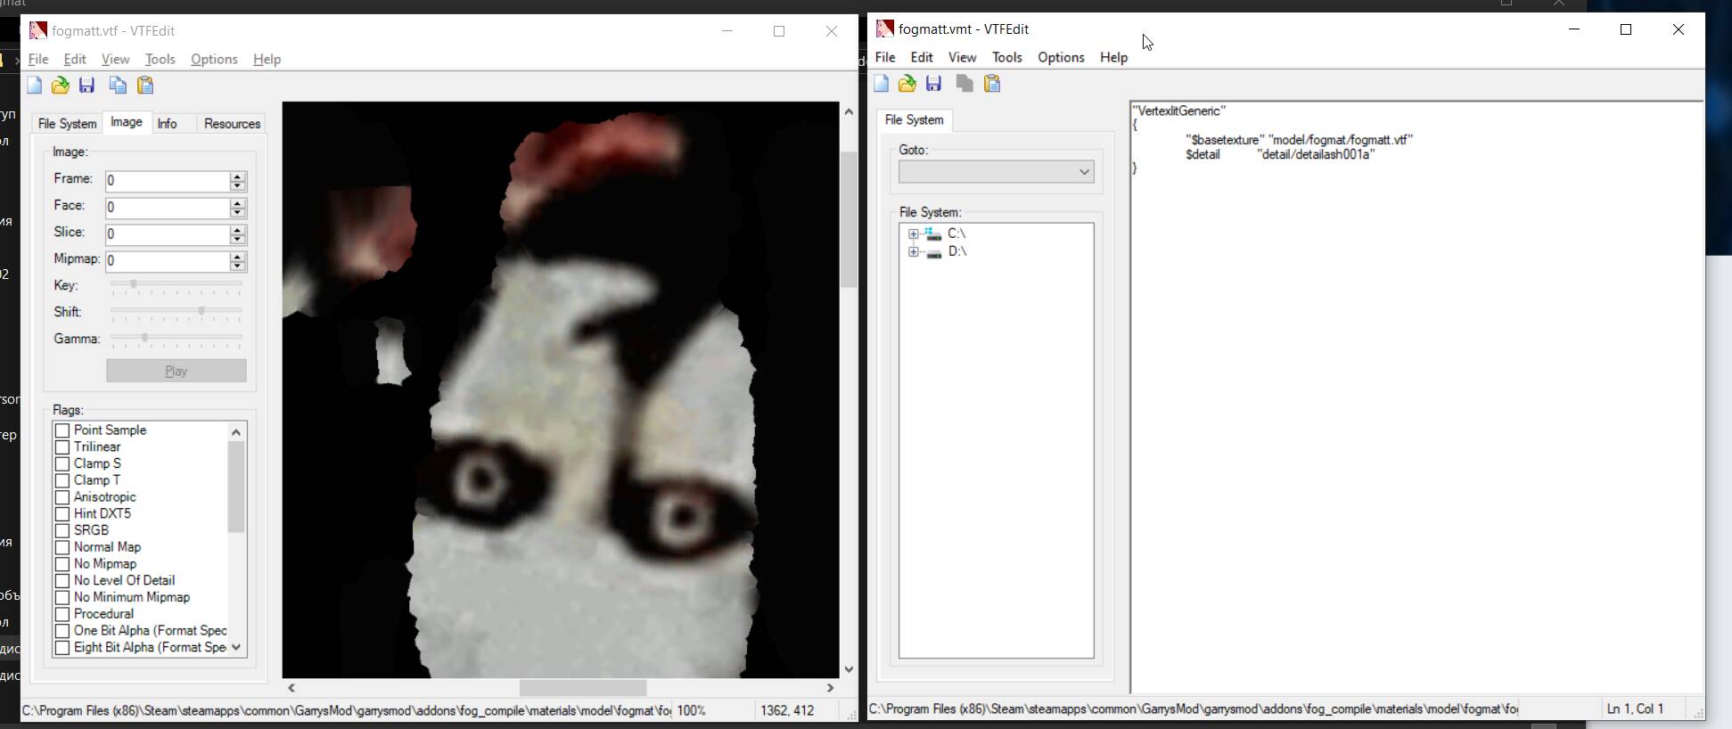Toggle the Normal Map flag checkbox
The width and height of the screenshot is (1732, 729).
pos(62,547)
